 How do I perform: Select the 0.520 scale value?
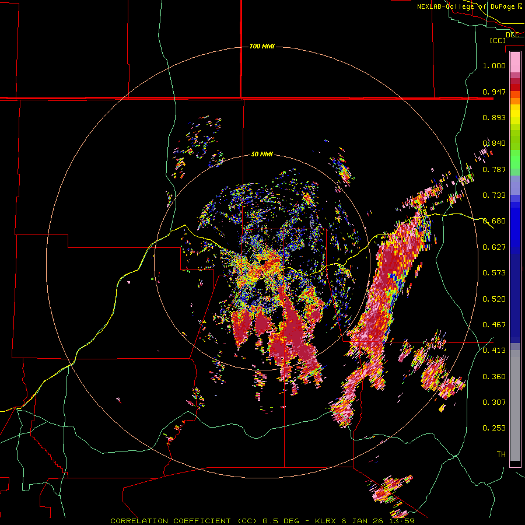[x=494, y=299]
